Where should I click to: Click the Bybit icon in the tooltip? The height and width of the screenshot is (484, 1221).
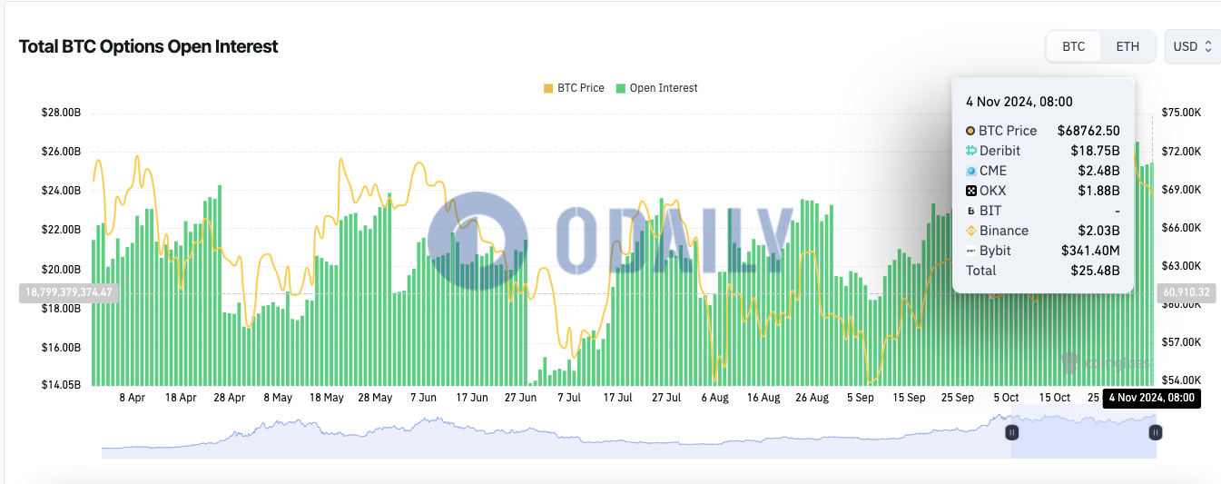970,251
